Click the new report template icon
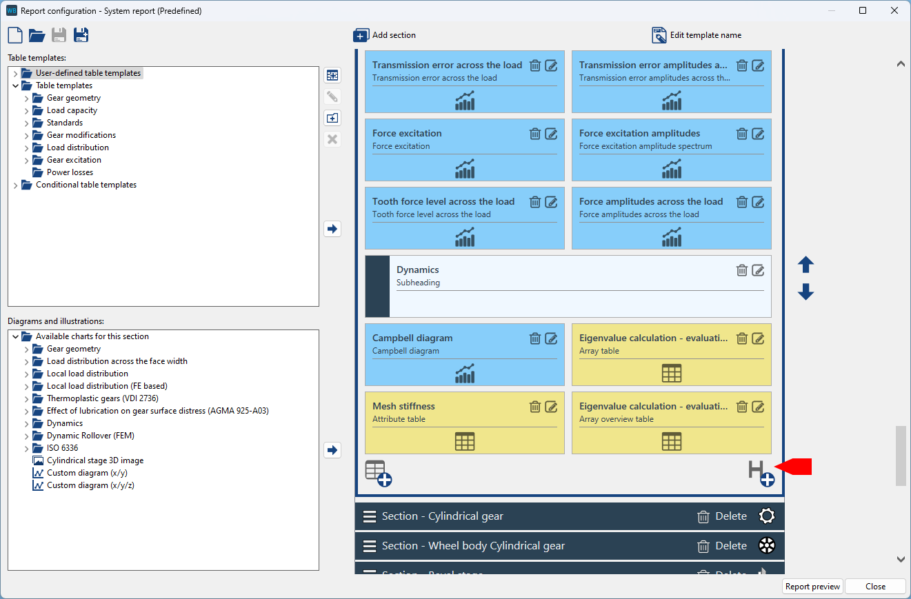 click(x=15, y=35)
